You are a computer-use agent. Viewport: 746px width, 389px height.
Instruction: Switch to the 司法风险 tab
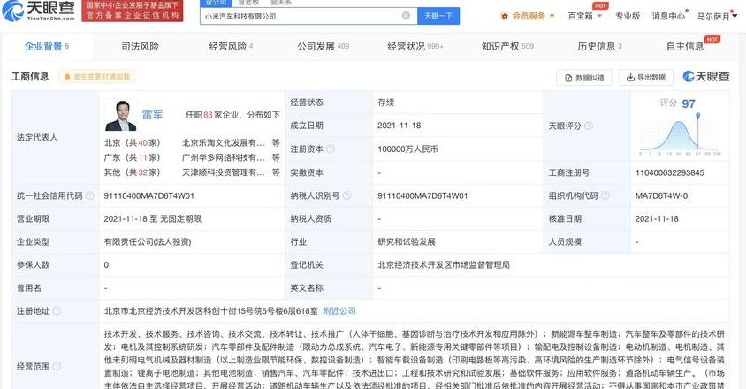pos(140,46)
